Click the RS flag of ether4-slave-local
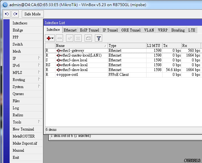Image resolution: width=202 pixels, height=163 pixels. click(x=48, y=65)
